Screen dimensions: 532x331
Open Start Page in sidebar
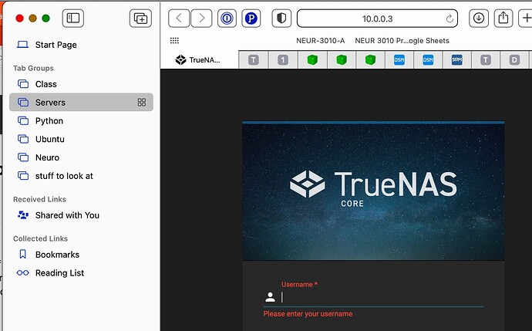coord(81,45)
